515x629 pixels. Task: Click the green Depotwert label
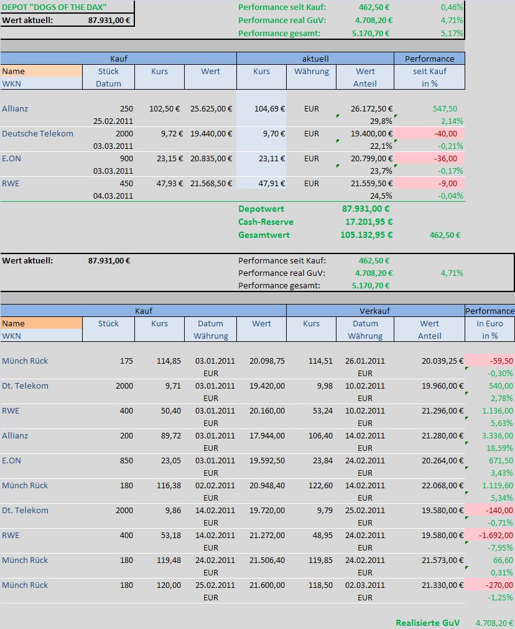(x=261, y=209)
